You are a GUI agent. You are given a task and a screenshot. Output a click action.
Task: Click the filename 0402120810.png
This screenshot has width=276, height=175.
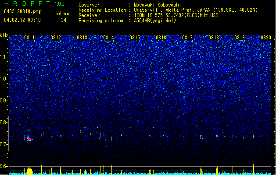pyautogui.click(x=22, y=12)
